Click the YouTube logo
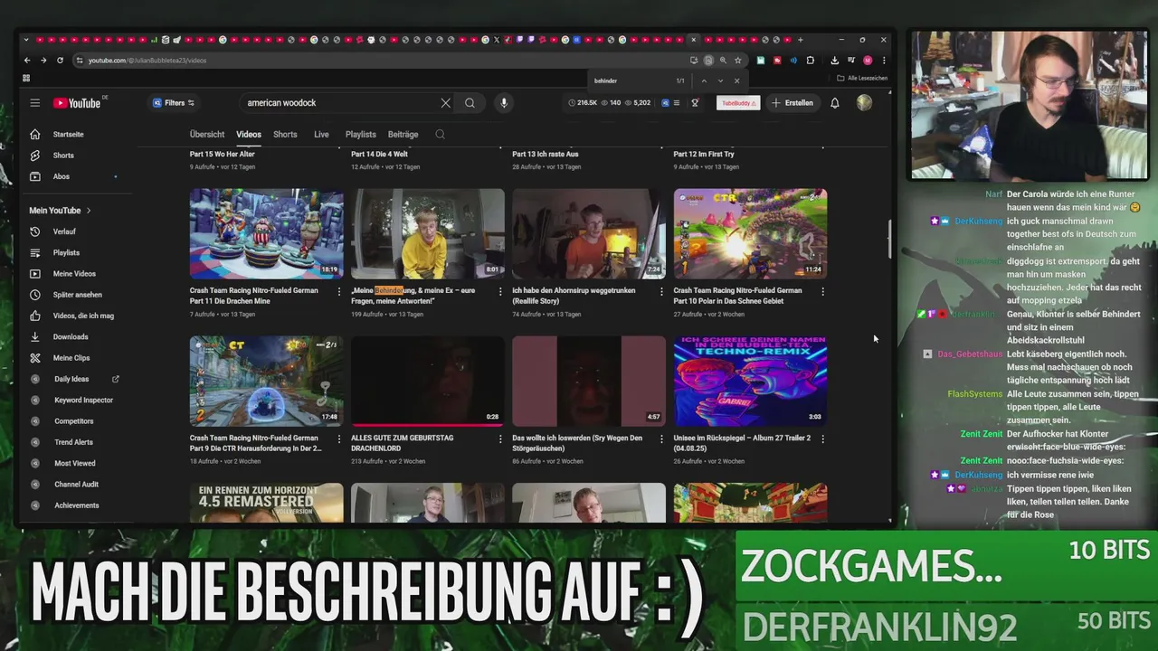 [x=77, y=103]
